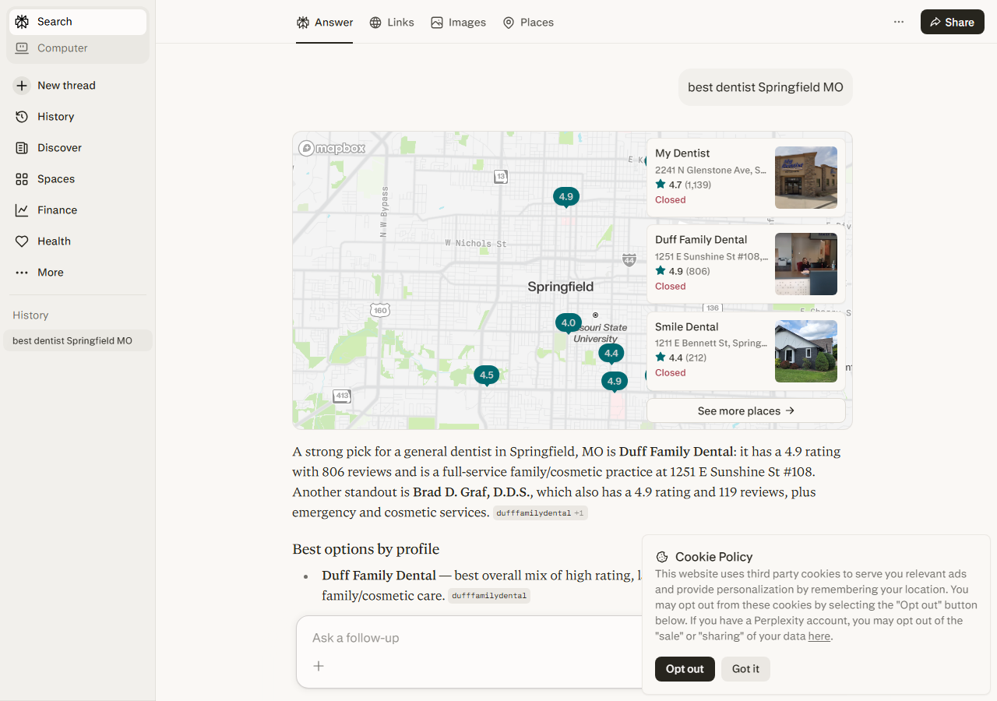Click the Discover newspaper icon

pyautogui.click(x=22, y=148)
